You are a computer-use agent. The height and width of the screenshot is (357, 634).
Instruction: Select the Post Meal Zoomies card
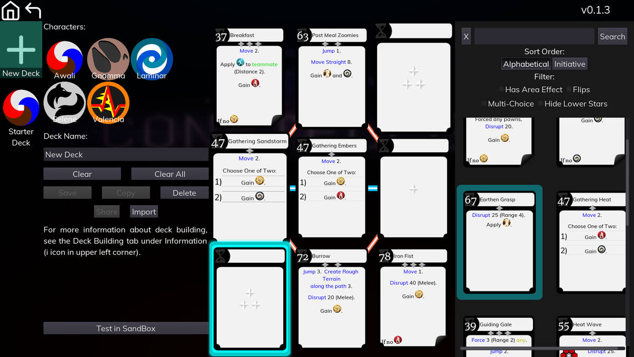click(331, 79)
